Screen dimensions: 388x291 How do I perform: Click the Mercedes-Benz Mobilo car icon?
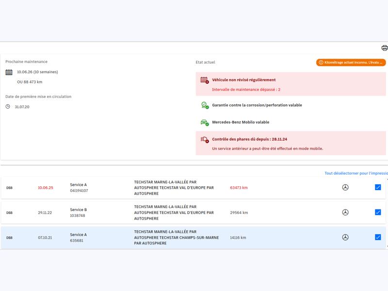point(204,123)
